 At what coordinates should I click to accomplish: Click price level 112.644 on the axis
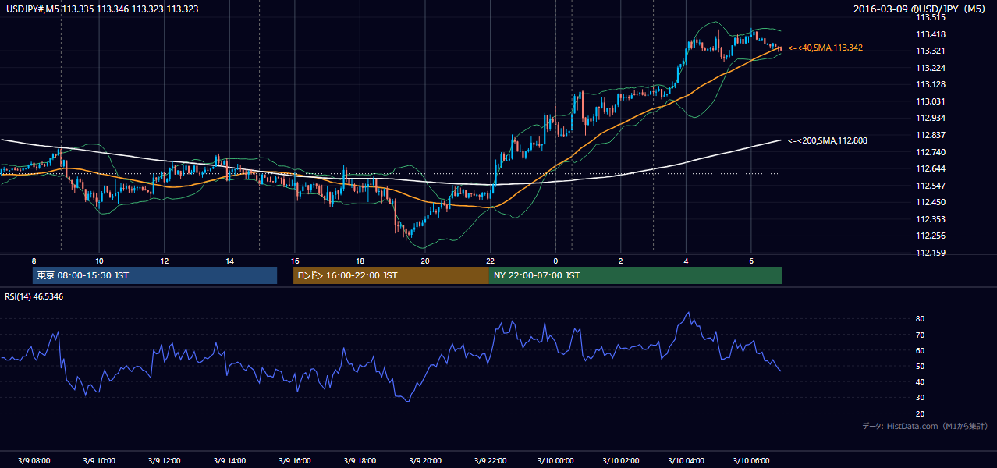point(931,169)
